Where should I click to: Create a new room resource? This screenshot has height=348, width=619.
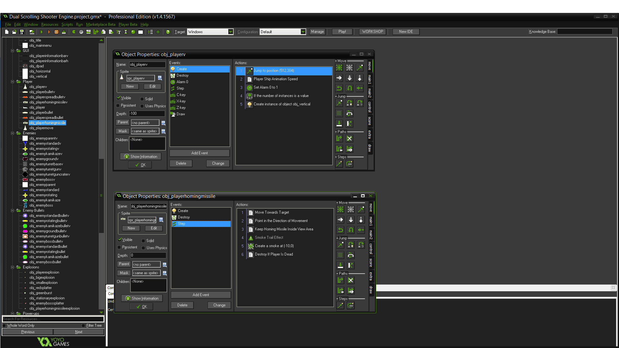(x=140, y=32)
